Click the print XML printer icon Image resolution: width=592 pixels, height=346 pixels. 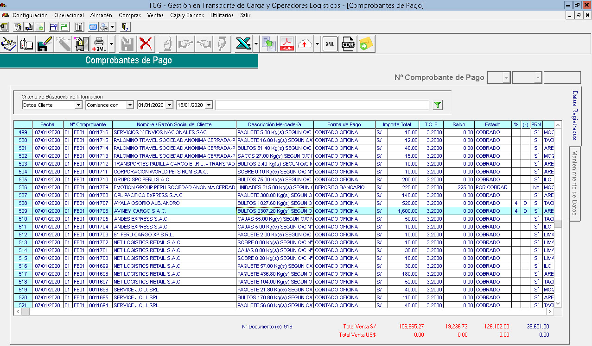[x=99, y=44]
